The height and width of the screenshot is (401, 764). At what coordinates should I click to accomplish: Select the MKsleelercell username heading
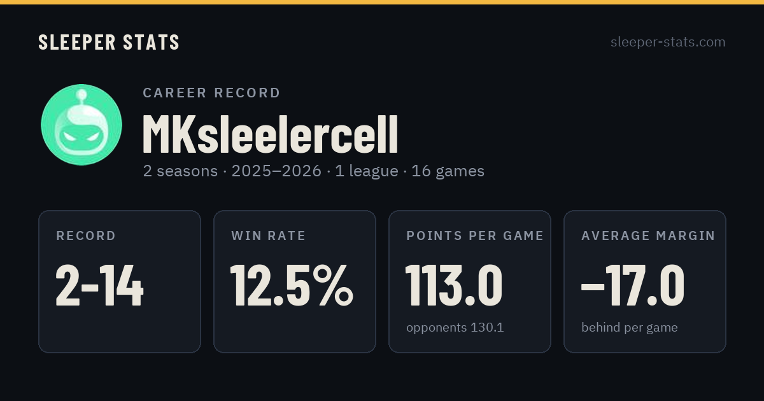coord(270,135)
